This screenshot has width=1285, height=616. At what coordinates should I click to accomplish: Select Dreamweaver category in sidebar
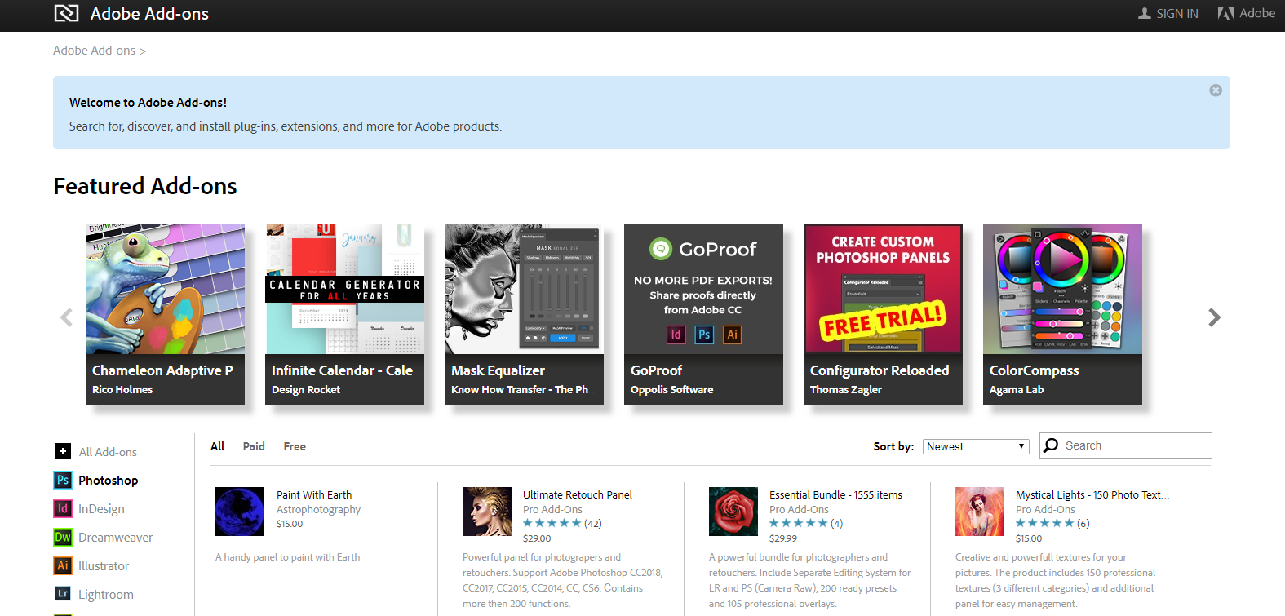(x=115, y=538)
